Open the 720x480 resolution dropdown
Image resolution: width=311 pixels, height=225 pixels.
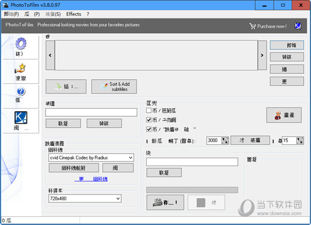coord(118,199)
